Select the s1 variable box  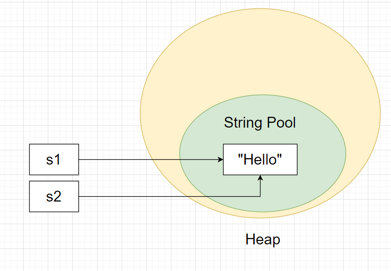pos(54,159)
